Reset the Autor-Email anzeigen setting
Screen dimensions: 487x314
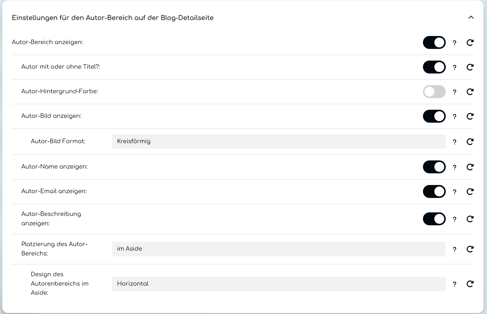click(470, 192)
